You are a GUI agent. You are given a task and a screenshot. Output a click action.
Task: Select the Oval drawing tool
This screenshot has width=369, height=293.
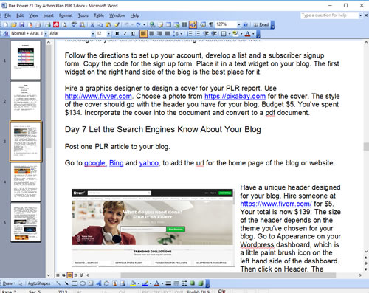pos(83,283)
